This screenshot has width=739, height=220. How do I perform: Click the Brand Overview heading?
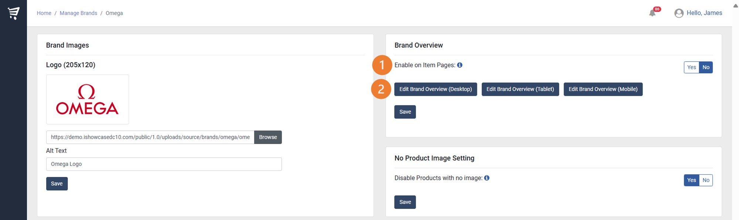pos(419,45)
